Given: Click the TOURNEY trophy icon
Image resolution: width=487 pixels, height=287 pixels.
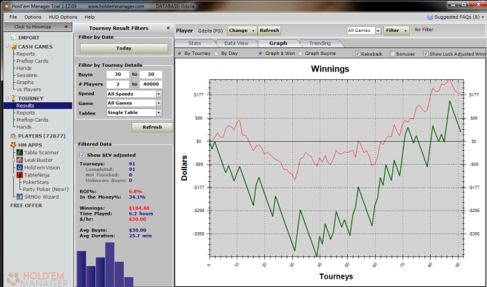Looking at the screenshot, I should click(13, 99).
